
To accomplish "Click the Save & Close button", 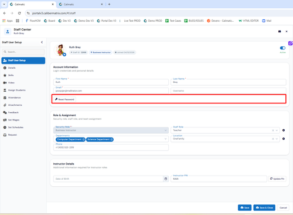I will [264, 207].
